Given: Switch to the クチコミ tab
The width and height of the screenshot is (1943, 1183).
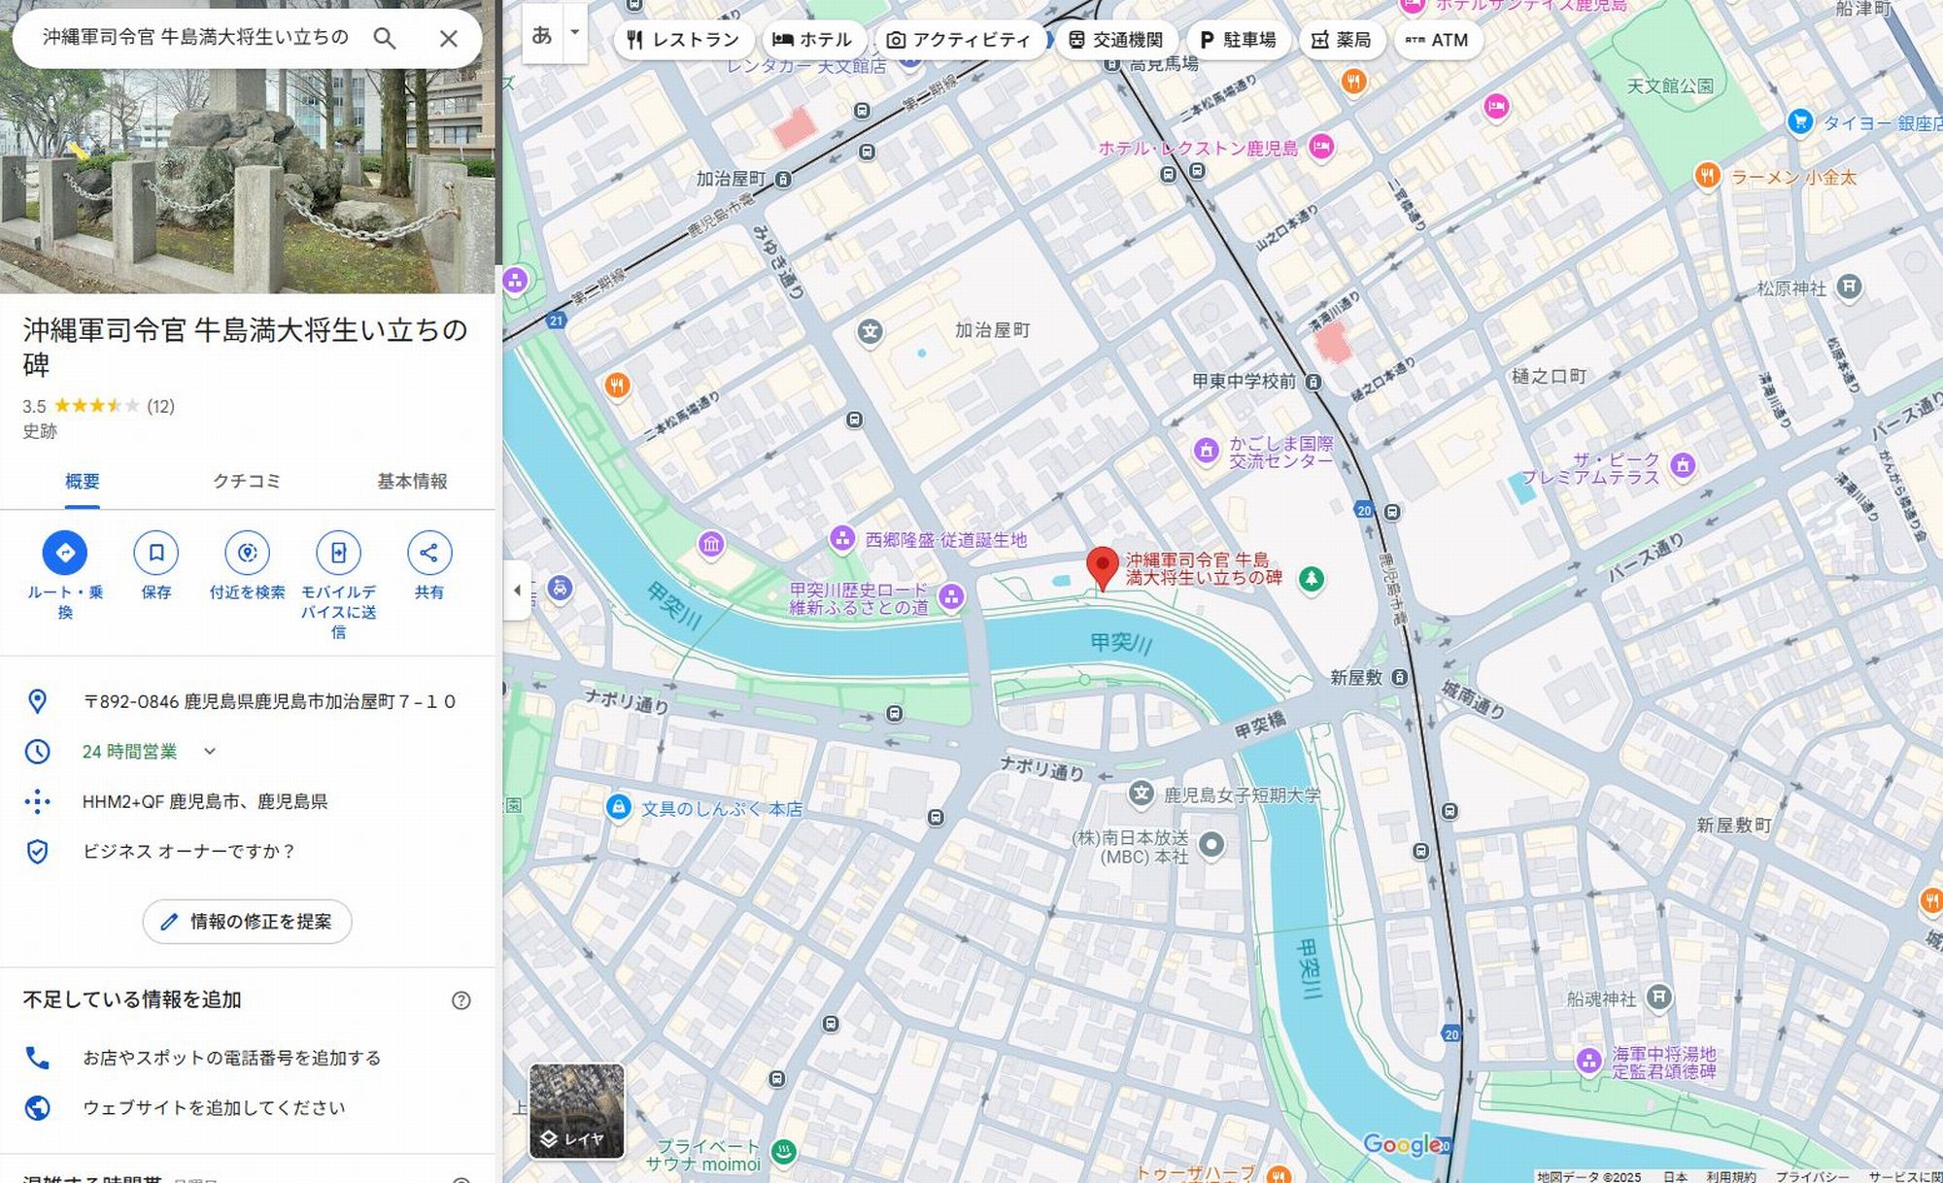Looking at the screenshot, I should click(x=247, y=482).
